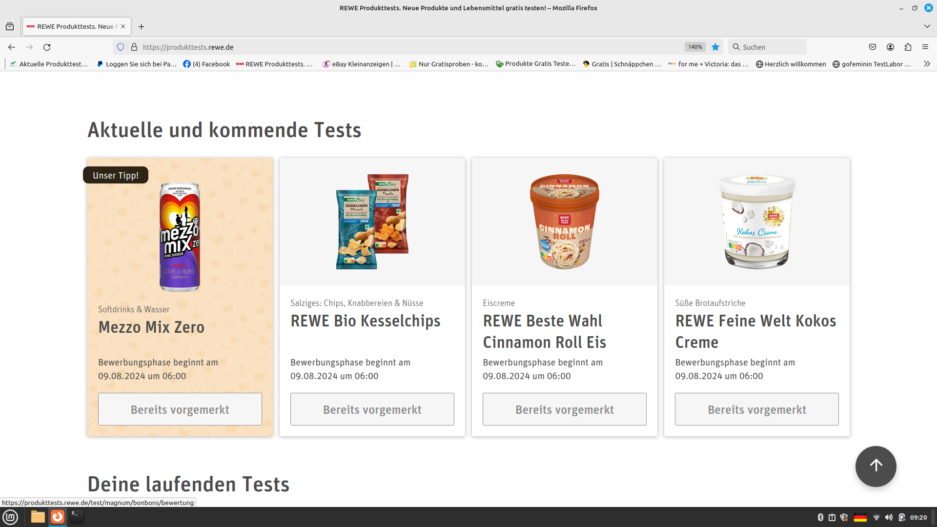The width and height of the screenshot is (937, 527).
Task: Click the forward navigation arrow
Action: pos(29,47)
